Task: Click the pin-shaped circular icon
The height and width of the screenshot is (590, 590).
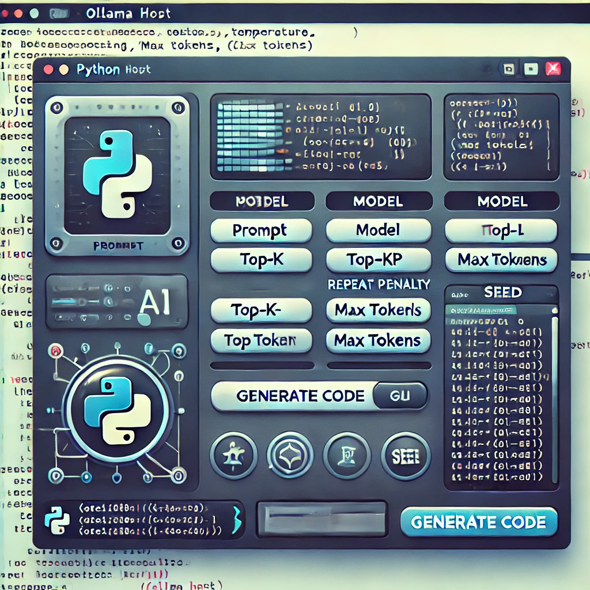Action: pyautogui.click(x=233, y=455)
